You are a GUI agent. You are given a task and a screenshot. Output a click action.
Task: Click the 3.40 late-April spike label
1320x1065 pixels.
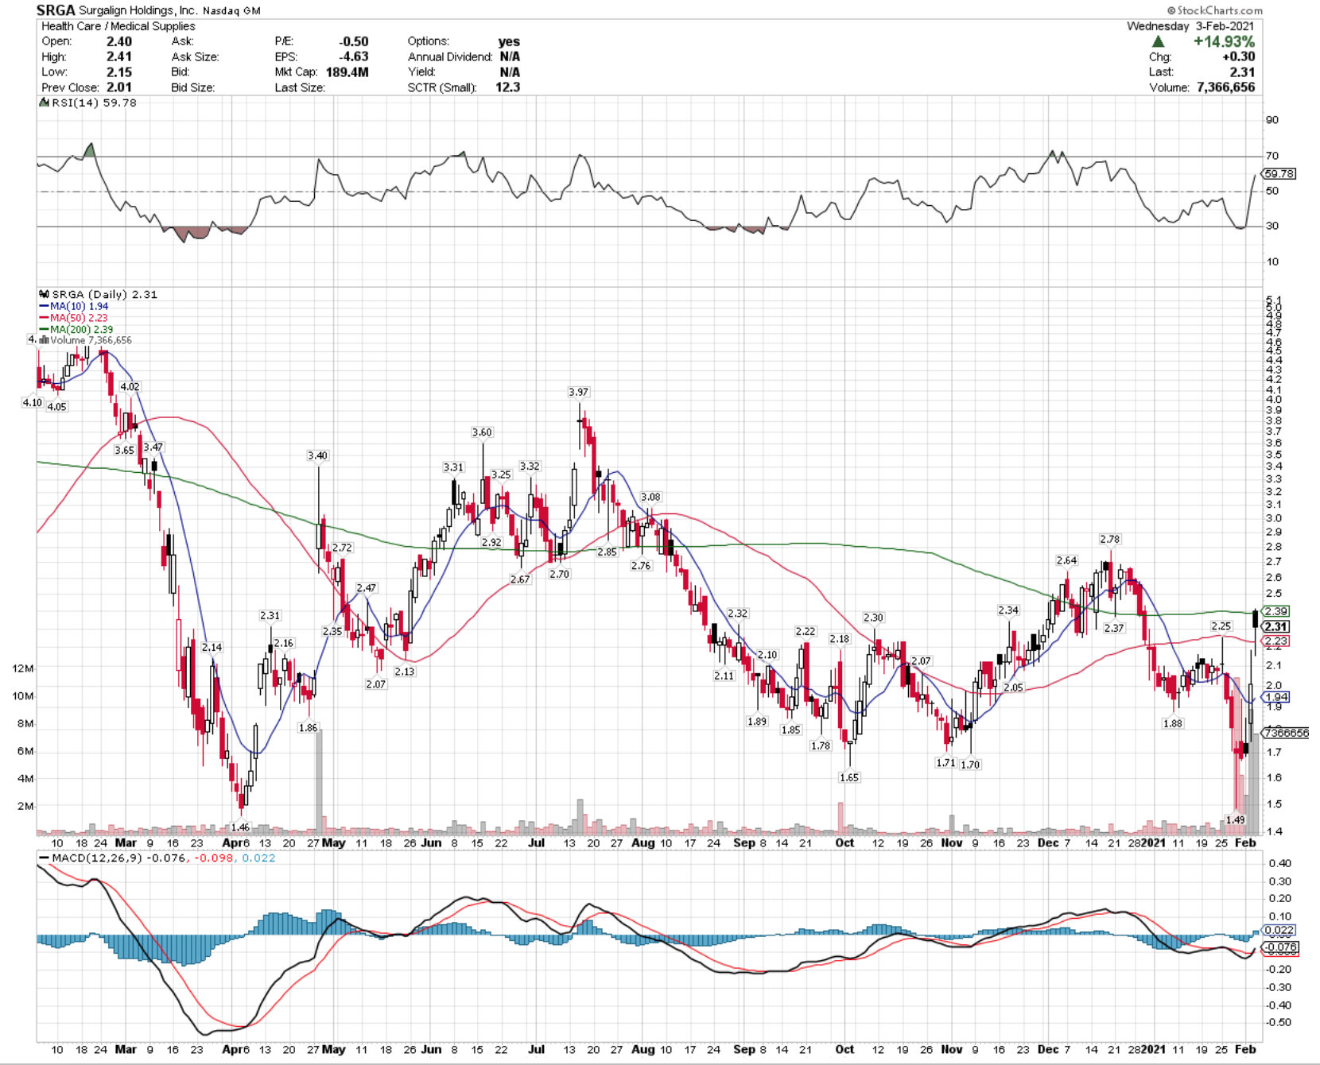pyautogui.click(x=317, y=455)
